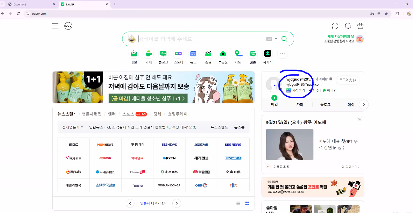Open Chrome extensions puzzle icon

[x=397, y=14]
